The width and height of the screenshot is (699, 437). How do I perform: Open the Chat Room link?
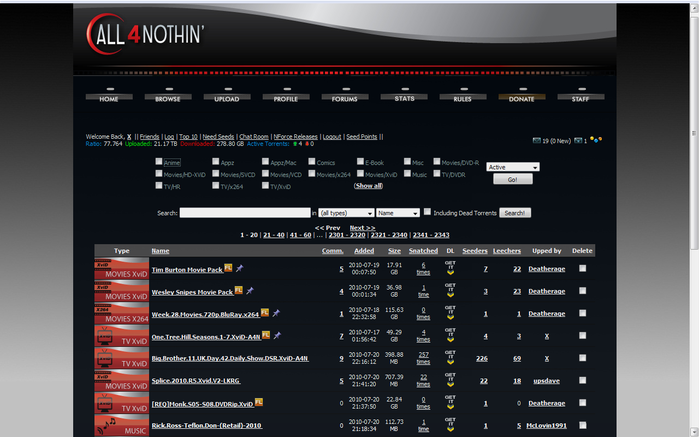254,137
